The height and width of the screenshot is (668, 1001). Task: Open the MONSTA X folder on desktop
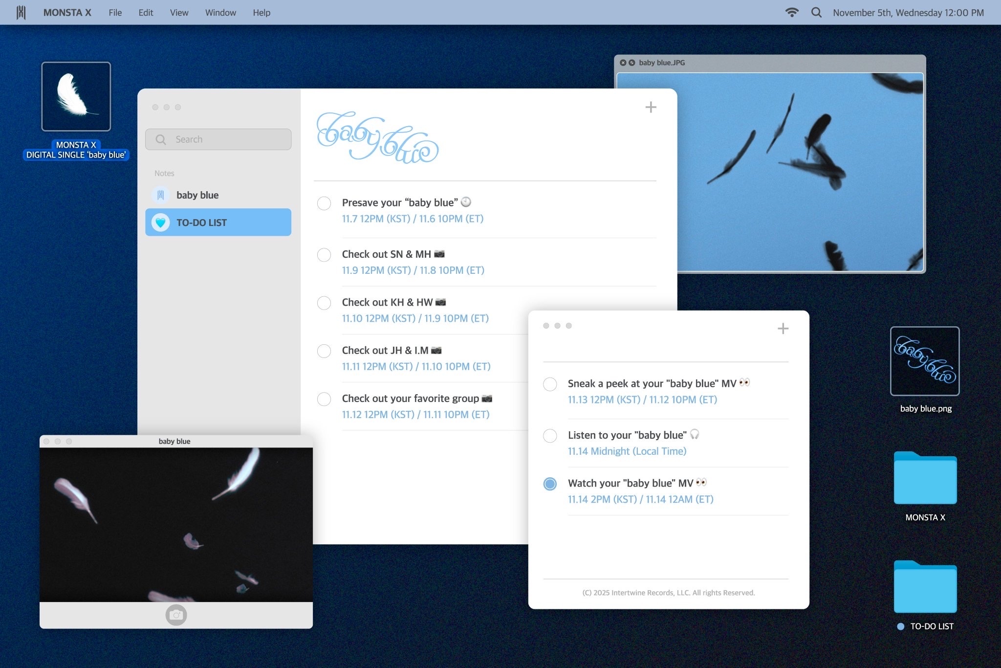(925, 479)
